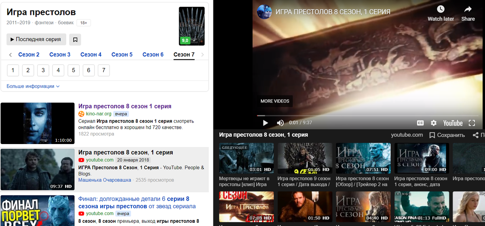This screenshot has width=485, height=226.
Task: Select episode 7 button
Action: [x=104, y=70]
